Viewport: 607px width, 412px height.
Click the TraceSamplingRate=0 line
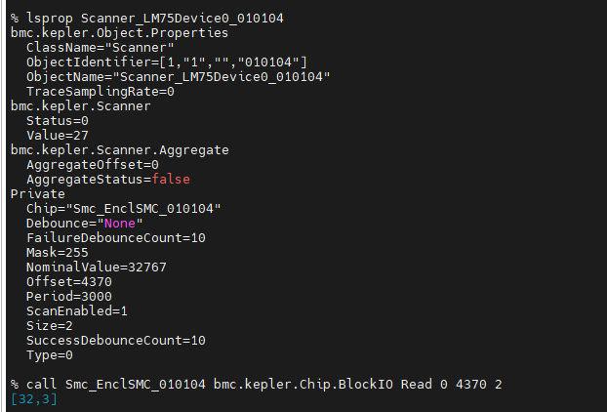101,91
